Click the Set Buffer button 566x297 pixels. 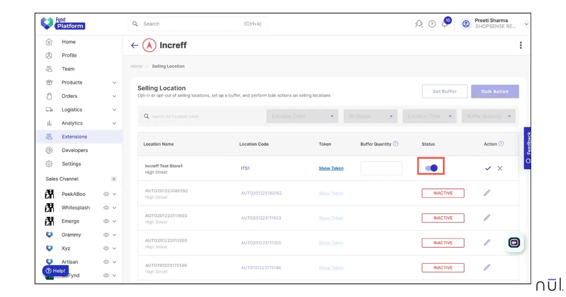coord(445,91)
